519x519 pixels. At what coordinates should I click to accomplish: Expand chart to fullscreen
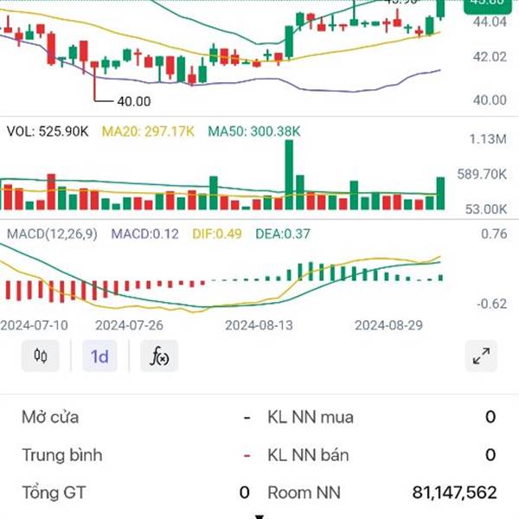[481, 356]
